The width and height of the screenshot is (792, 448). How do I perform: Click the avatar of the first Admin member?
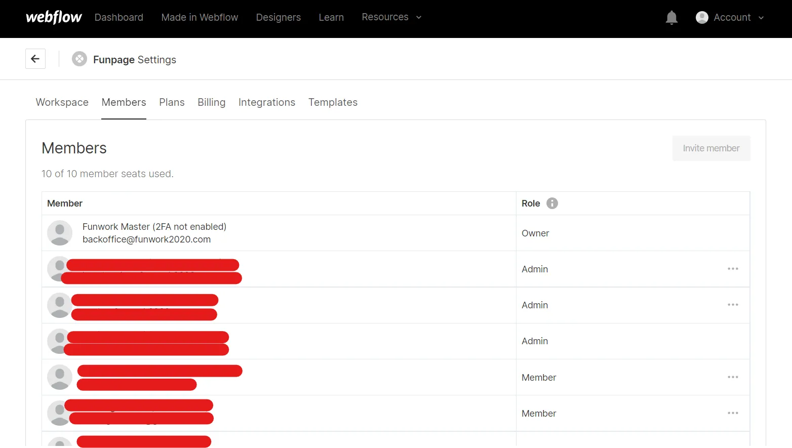[59, 269]
